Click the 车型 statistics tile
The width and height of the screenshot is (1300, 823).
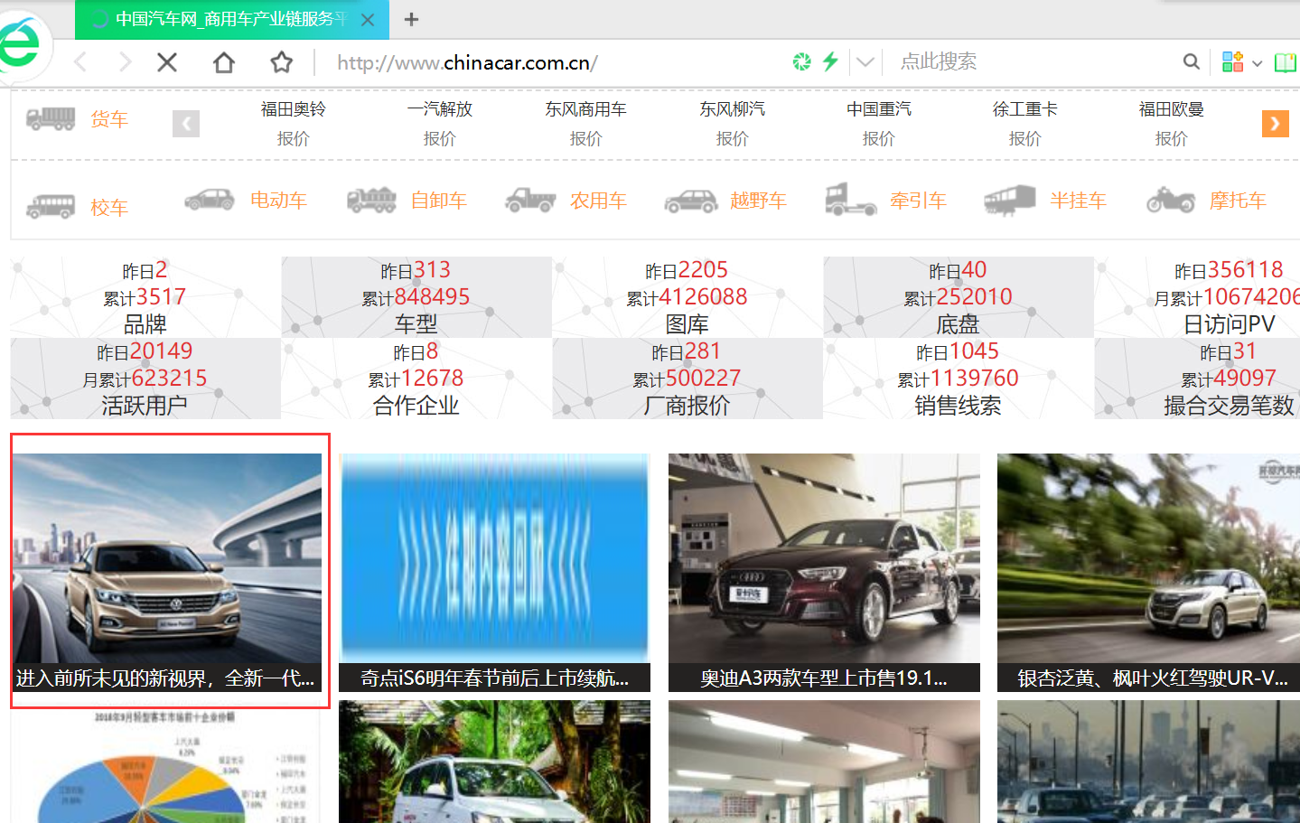point(416,297)
